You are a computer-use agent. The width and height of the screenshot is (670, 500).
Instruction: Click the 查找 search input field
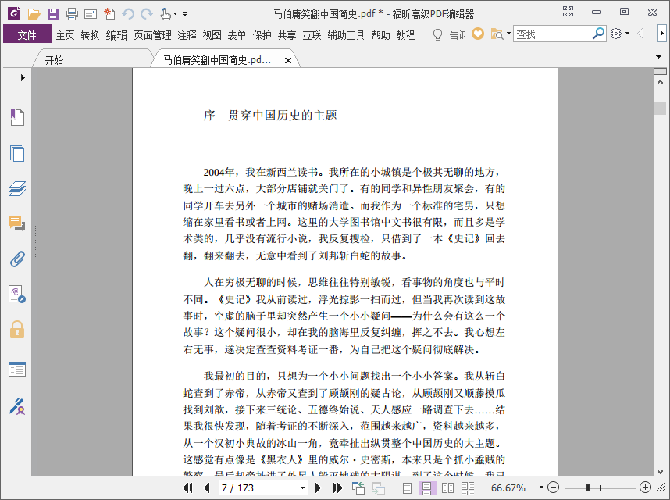pos(553,34)
